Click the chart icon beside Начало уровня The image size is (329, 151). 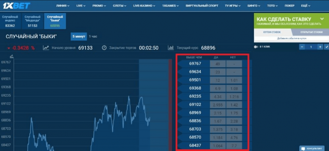pyautogui.click(x=46, y=48)
